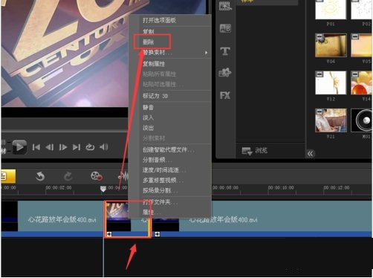373x278 pixels.
Task: Play the preview video
Action: tap(19, 147)
